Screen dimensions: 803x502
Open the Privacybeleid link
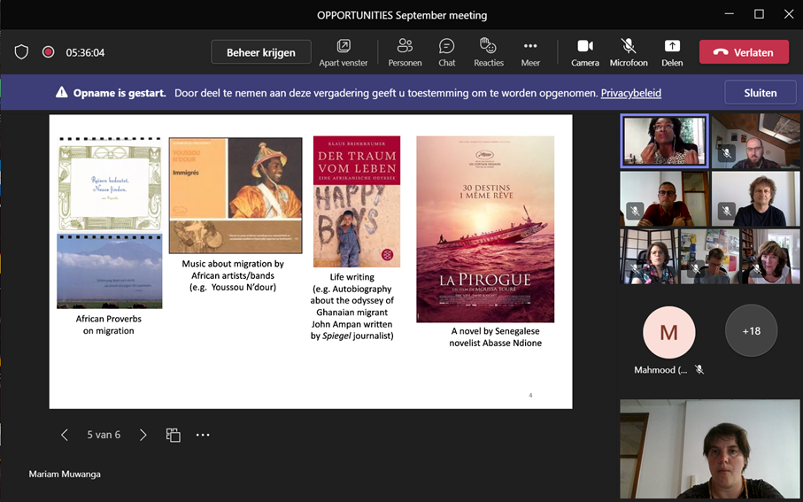pos(630,93)
